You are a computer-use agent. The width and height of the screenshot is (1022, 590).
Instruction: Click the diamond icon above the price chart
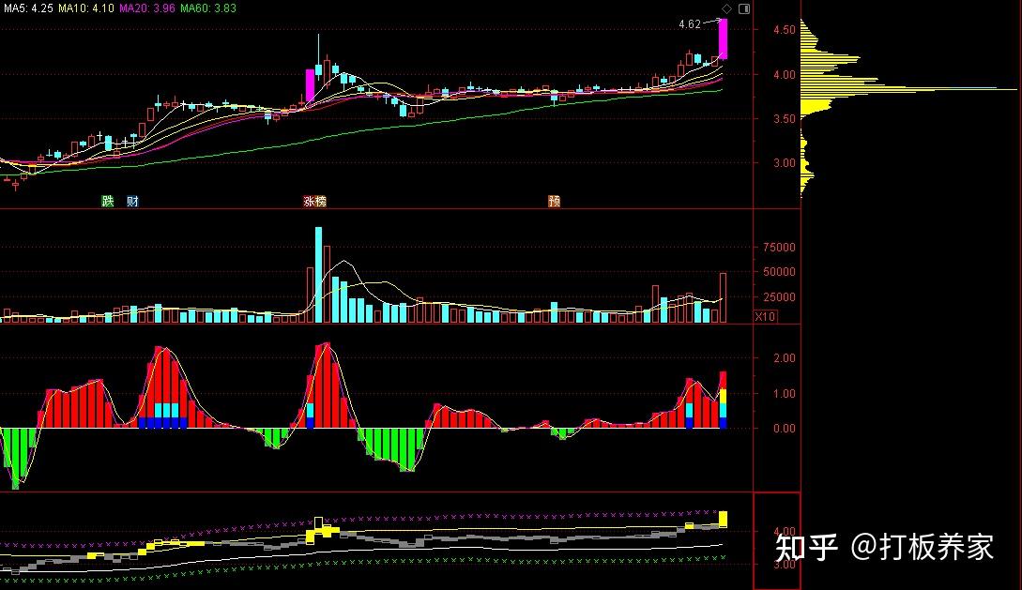point(726,8)
